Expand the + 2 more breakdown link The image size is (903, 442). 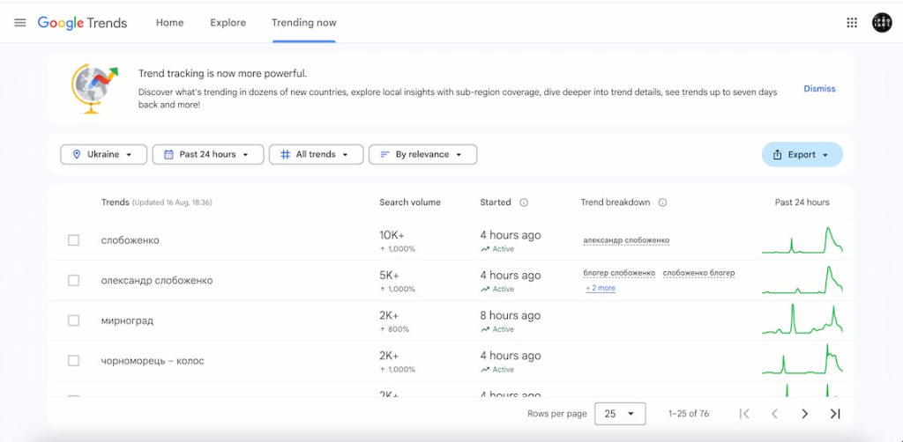pyautogui.click(x=601, y=288)
